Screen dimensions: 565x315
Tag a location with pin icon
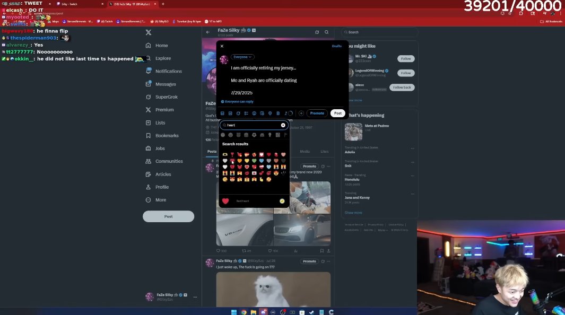coord(270,113)
